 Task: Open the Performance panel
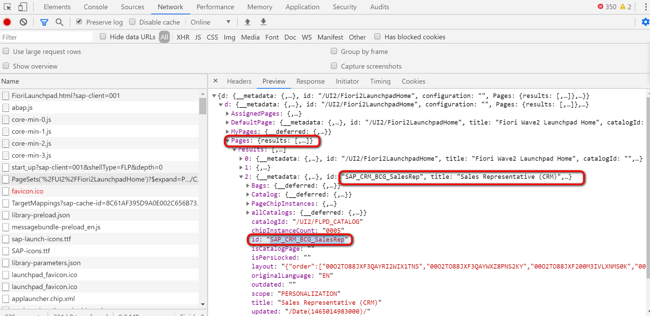[x=215, y=7]
